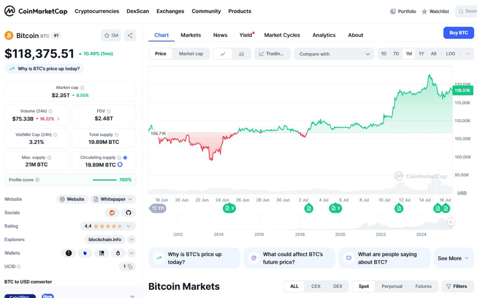Click the Buy BTC button
The image size is (477, 298).
click(x=458, y=33)
